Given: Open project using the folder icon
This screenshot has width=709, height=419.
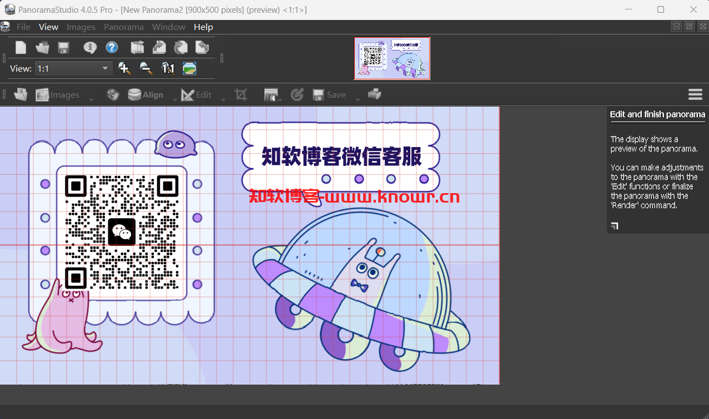Looking at the screenshot, I should point(42,48).
